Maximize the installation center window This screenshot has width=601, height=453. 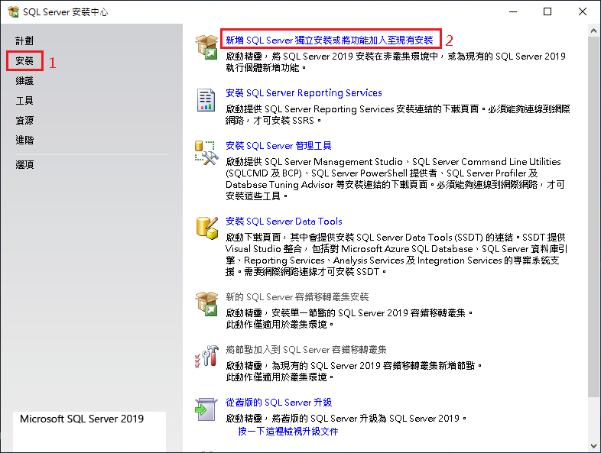click(x=547, y=12)
